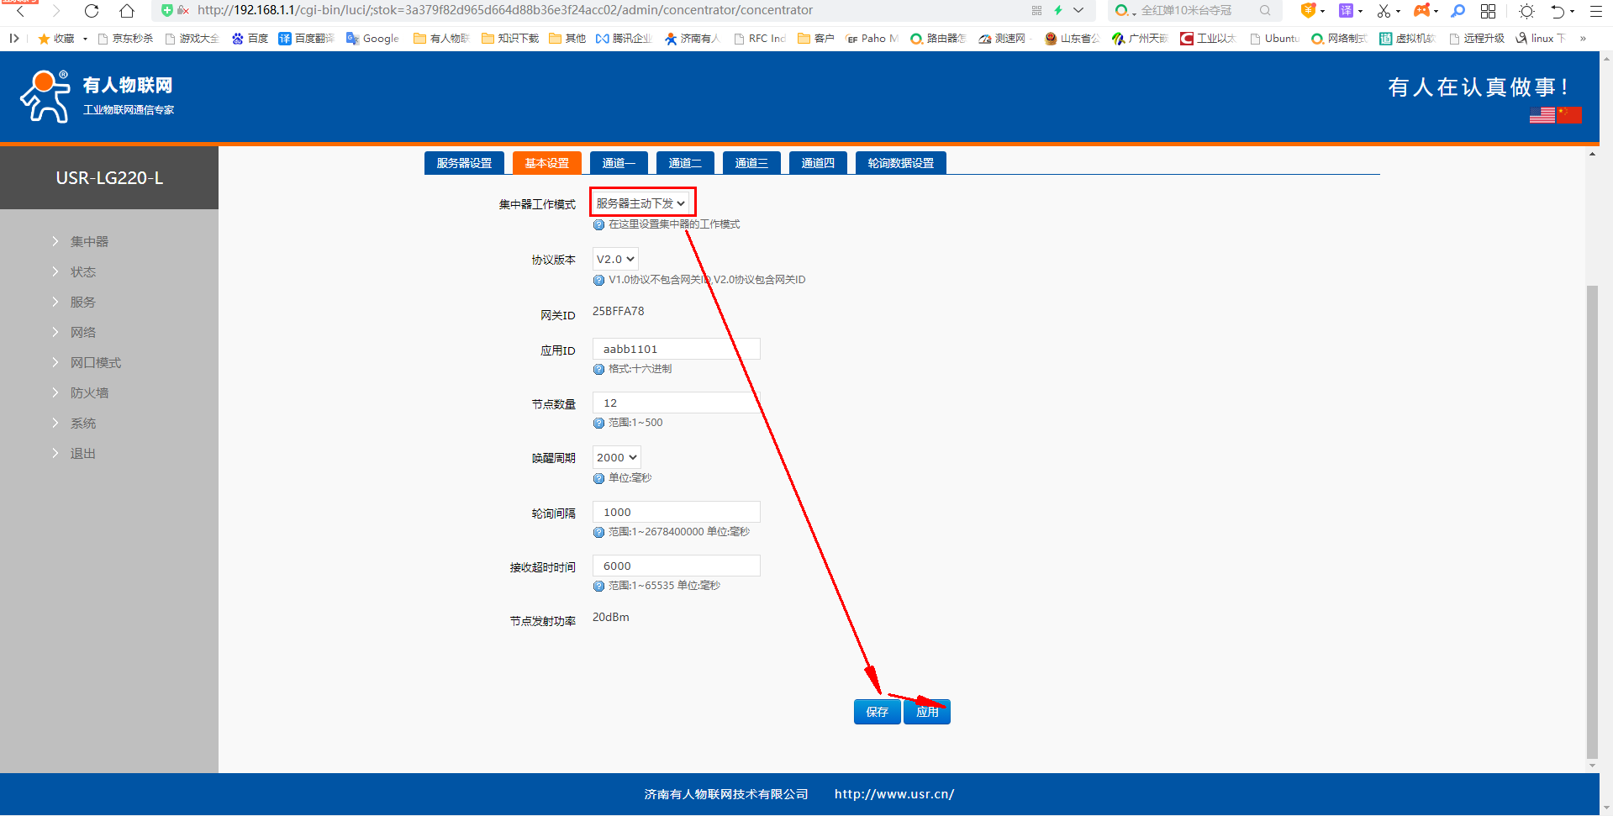Switch to the 服务器设置 tab
The height and width of the screenshot is (816, 1613).
pos(464,163)
